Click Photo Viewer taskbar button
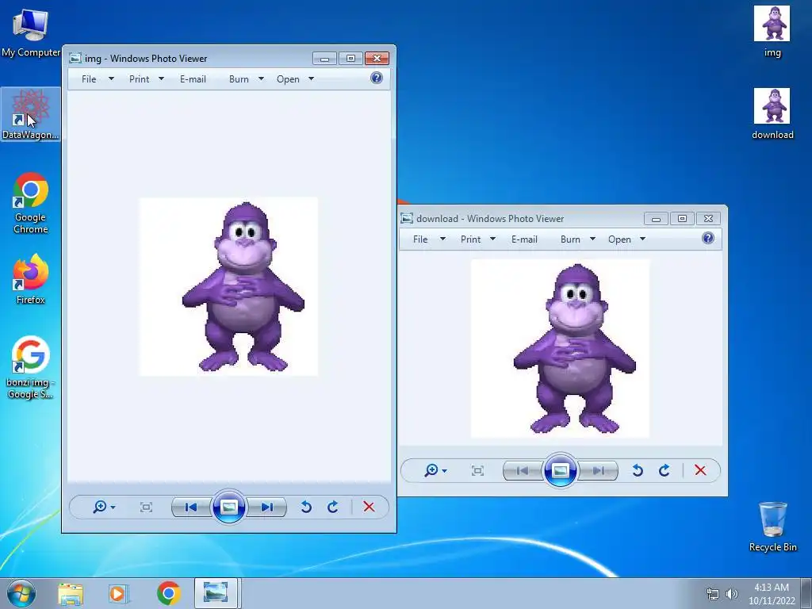Screen dimensions: 812x609 coord(216,593)
